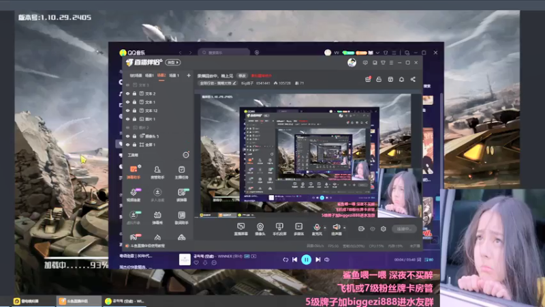
Task: Switch to the first scene tab on the left
Action: point(136,76)
